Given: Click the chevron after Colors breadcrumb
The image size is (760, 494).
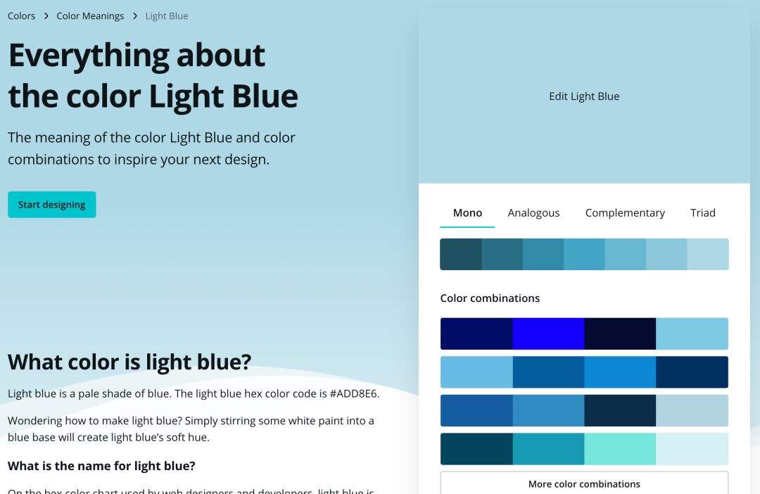Looking at the screenshot, I should tap(46, 16).
